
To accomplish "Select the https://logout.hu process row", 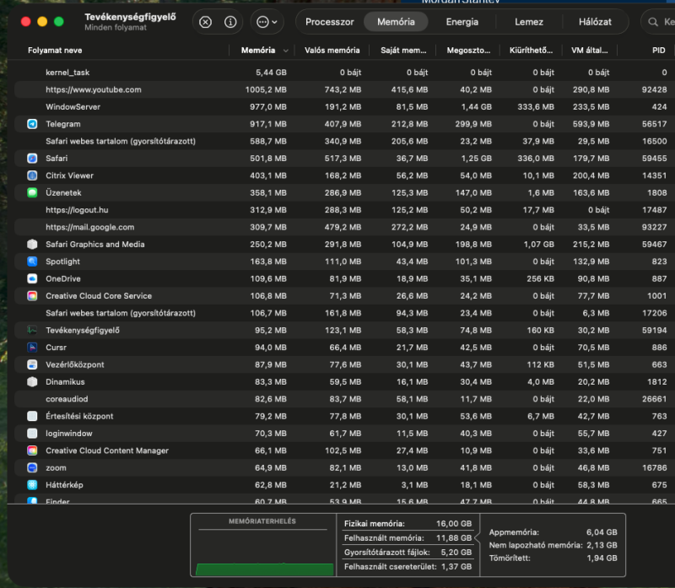I will pos(344,210).
